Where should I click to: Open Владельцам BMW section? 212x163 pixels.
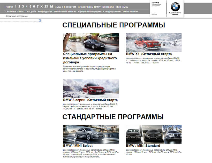click(89, 7)
